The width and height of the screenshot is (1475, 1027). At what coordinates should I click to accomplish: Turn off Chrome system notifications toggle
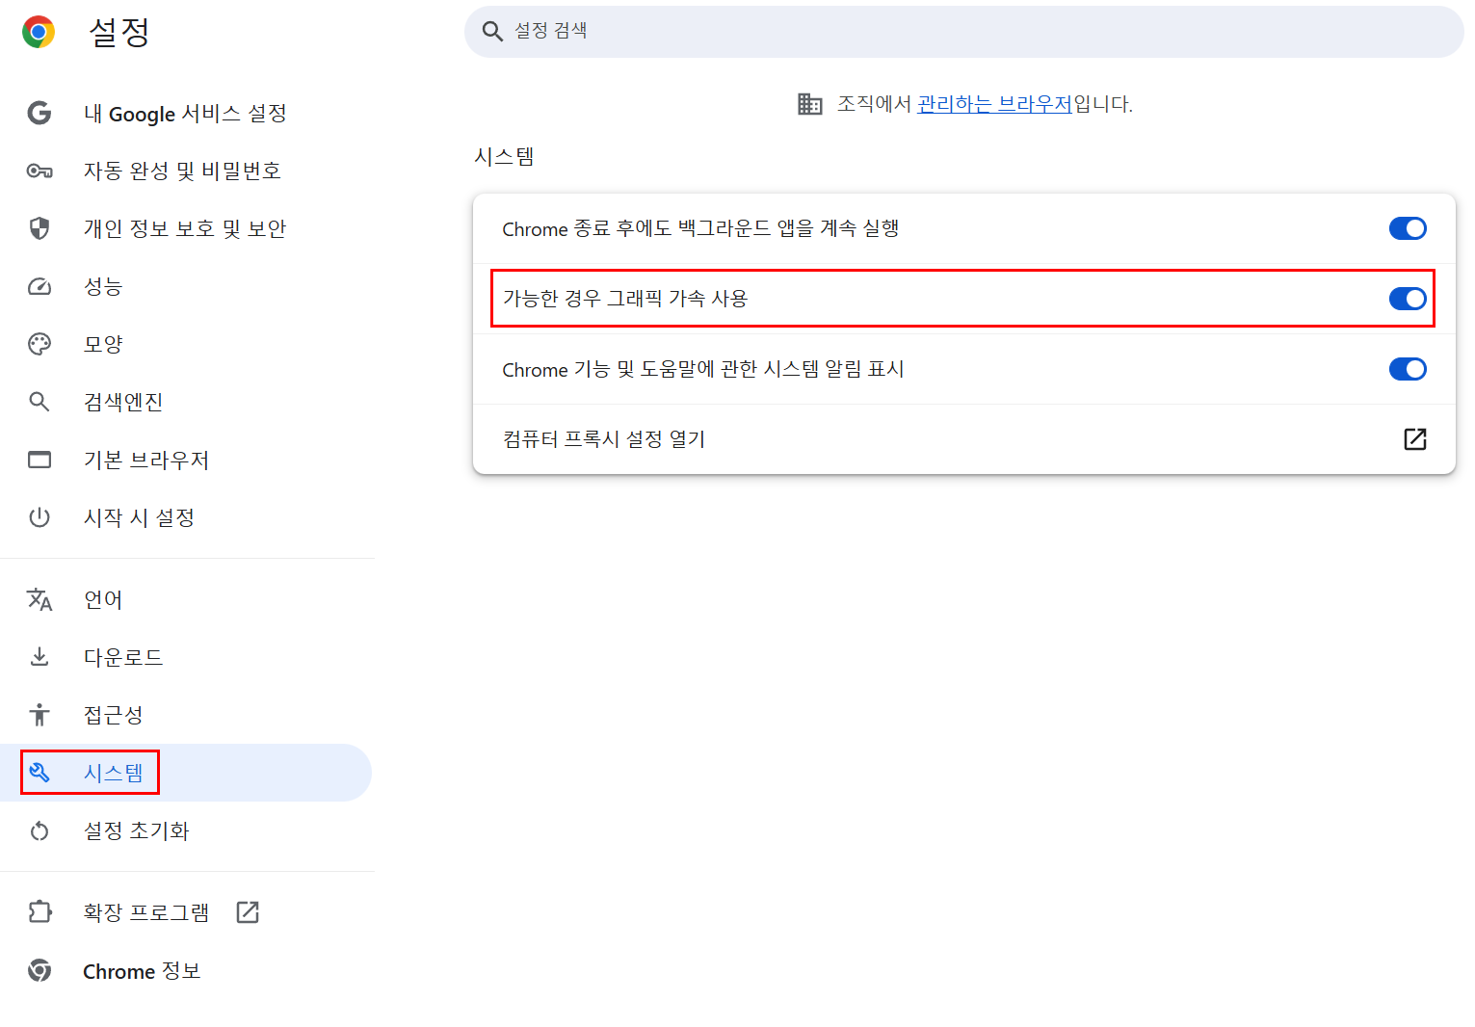(1408, 369)
